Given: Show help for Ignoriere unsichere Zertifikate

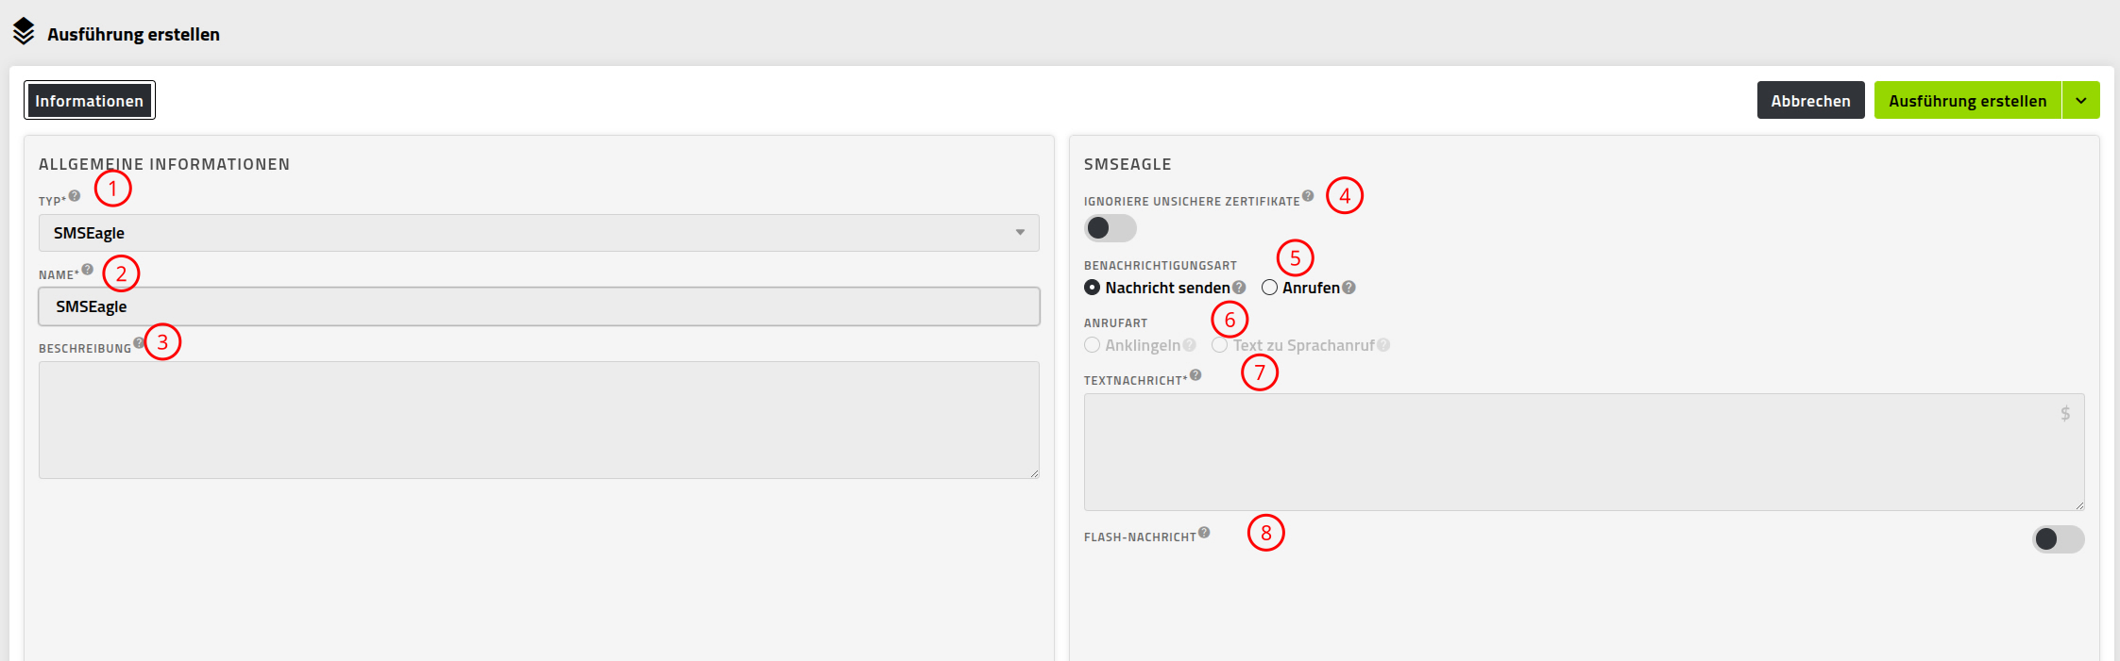Looking at the screenshot, I should click(x=1308, y=196).
